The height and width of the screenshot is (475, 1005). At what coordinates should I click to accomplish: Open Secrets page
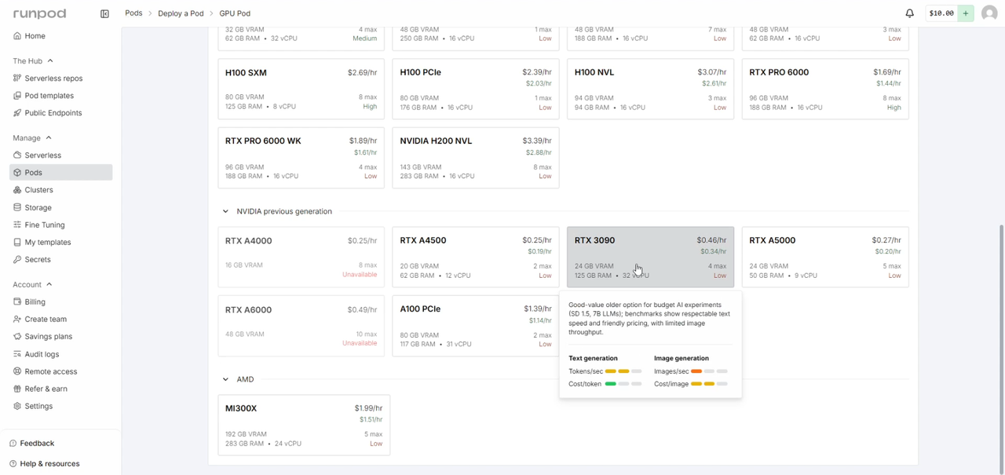pos(38,260)
